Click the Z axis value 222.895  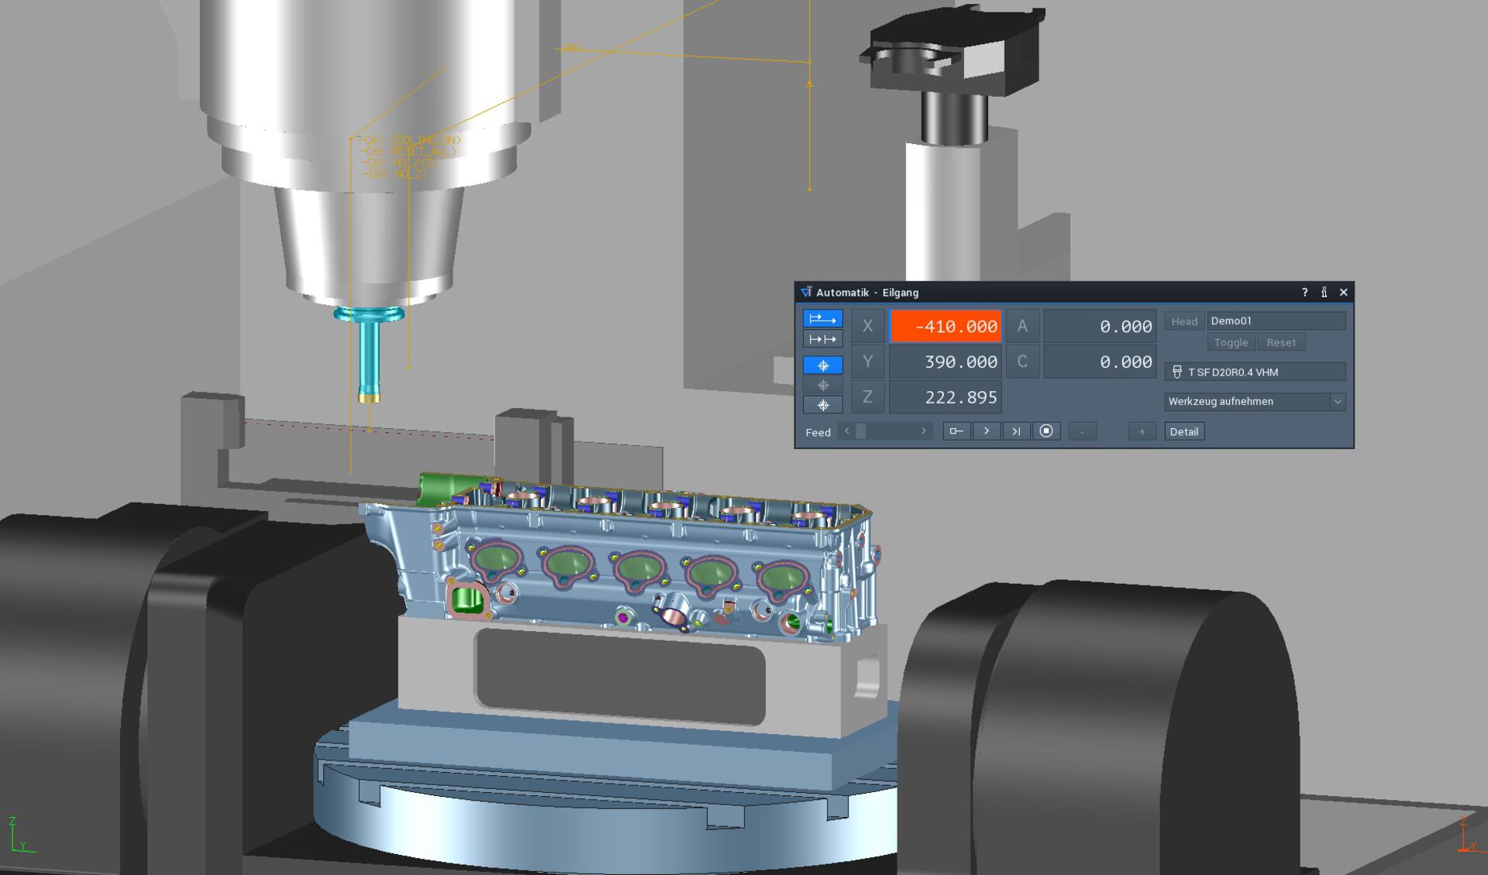945,397
